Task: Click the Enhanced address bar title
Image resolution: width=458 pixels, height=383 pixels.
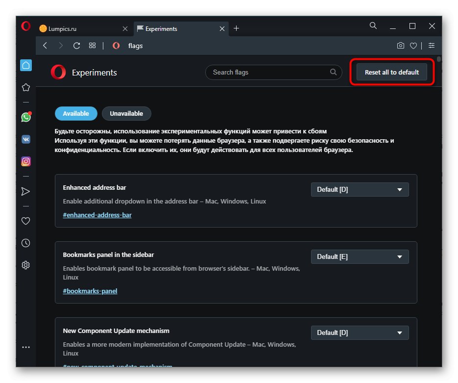Action: pos(95,188)
